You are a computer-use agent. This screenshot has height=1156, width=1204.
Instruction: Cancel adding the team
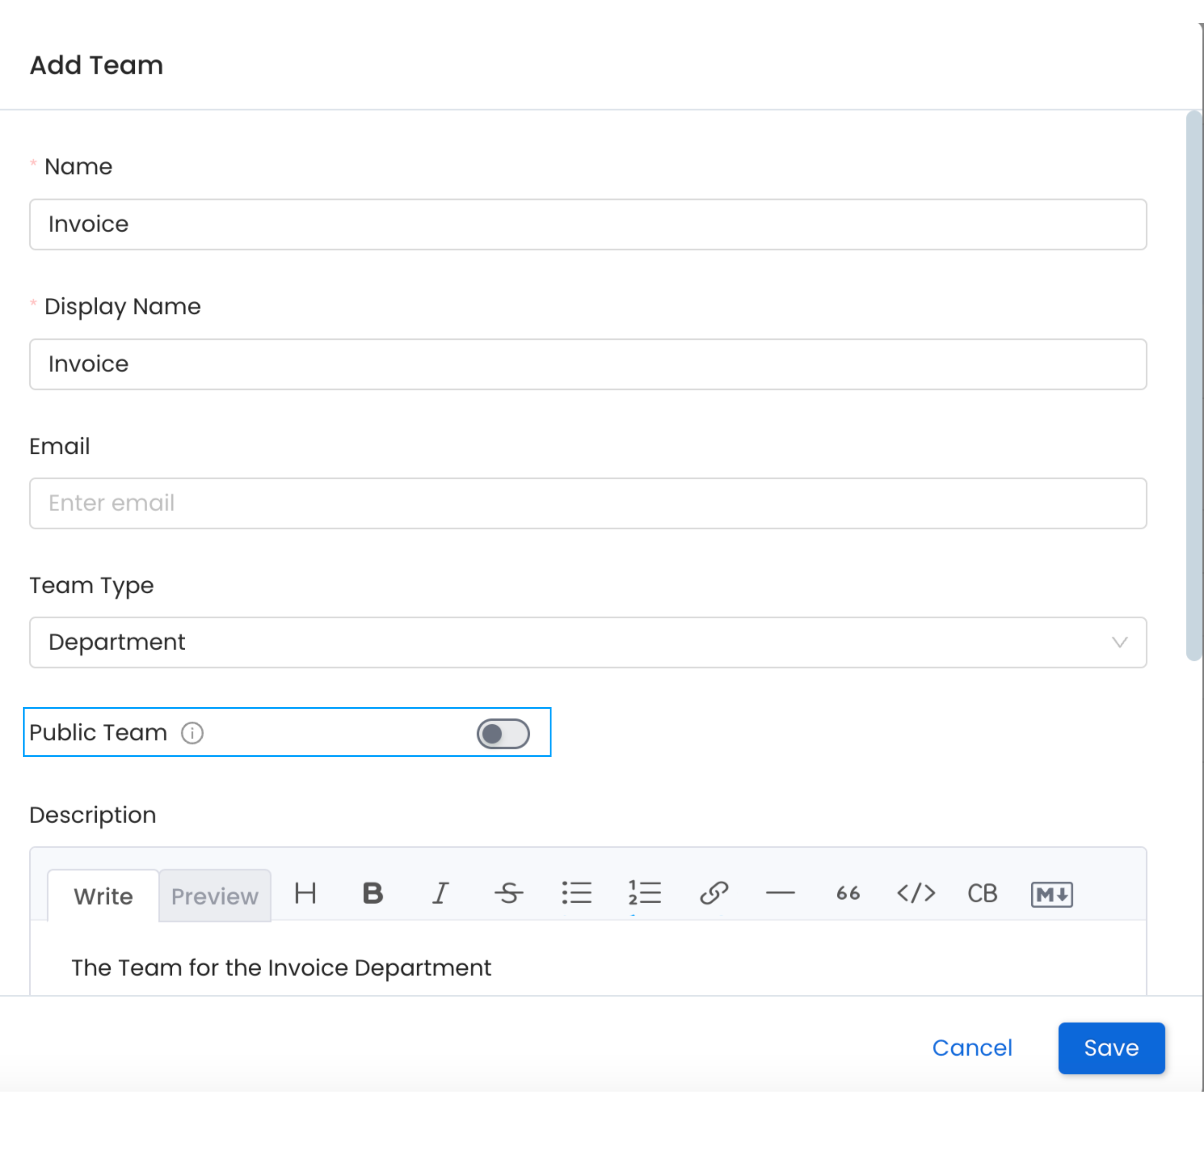(x=972, y=1048)
